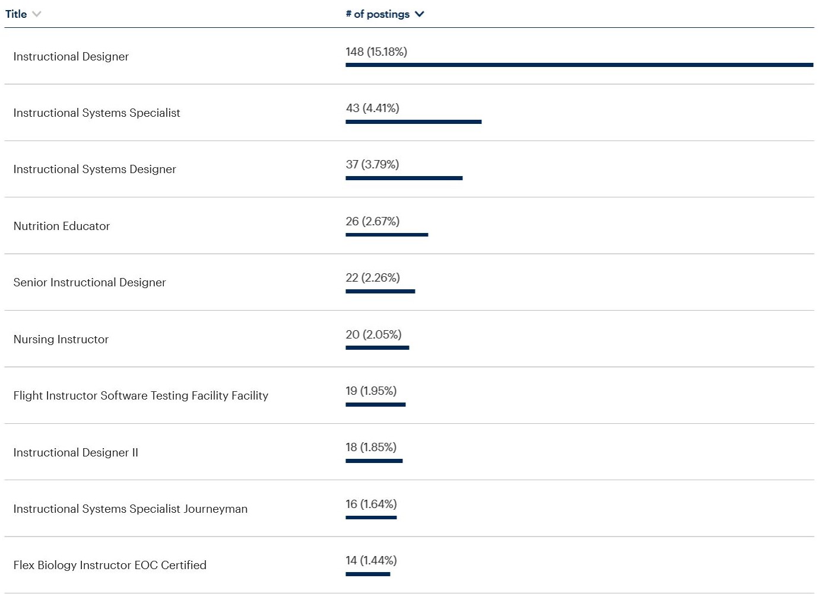Click the Nutrition Educator postings bar
The image size is (828, 594).
click(x=386, y=235)
